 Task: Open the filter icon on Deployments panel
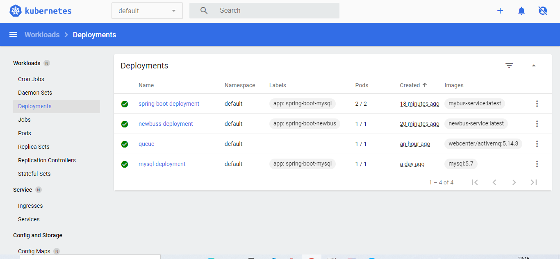point(509,65)
